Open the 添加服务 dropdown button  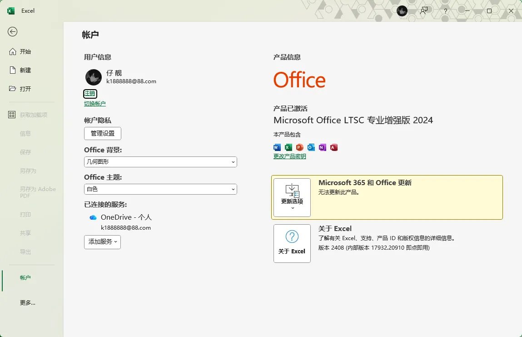(x=103, y=242)
